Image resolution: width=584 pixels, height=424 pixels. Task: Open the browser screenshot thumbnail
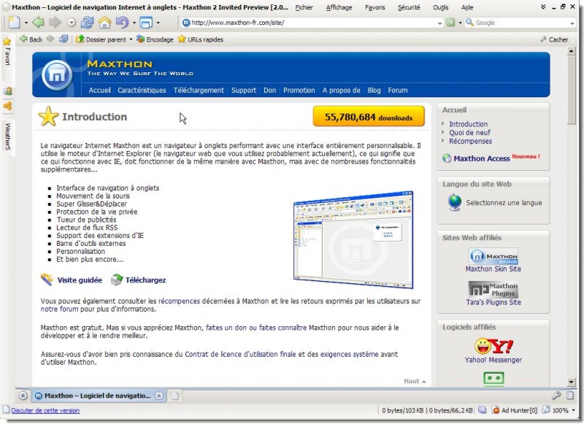(x=353, y=240)
